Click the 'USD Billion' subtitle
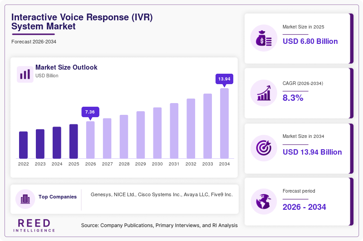The image size is (363, 241). [x=47, y=76]
